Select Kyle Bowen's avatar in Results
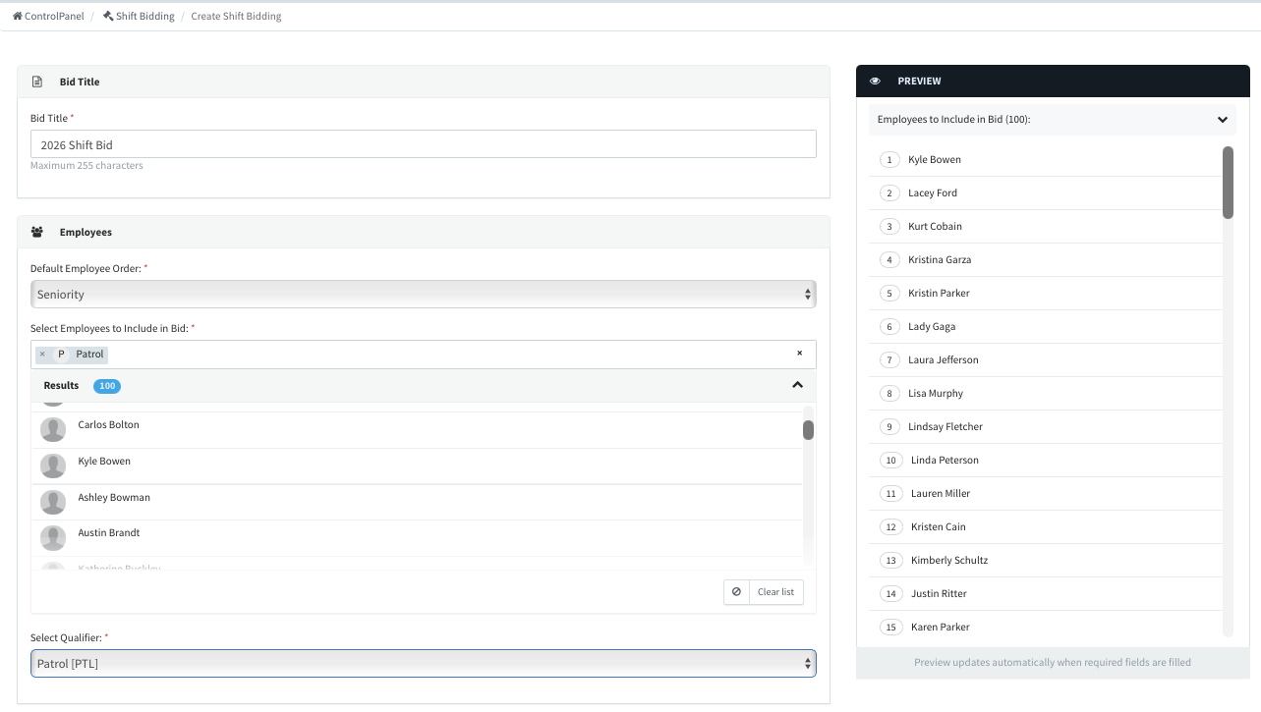Screen dimensions: 1261x712 (53, 466)
